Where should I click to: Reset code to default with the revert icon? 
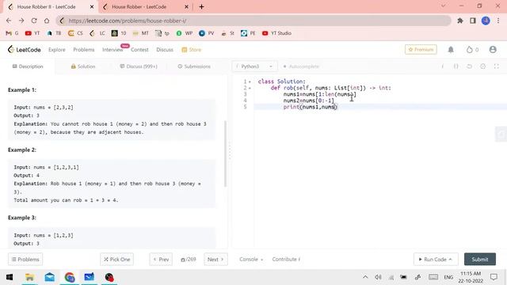[469, 66]
